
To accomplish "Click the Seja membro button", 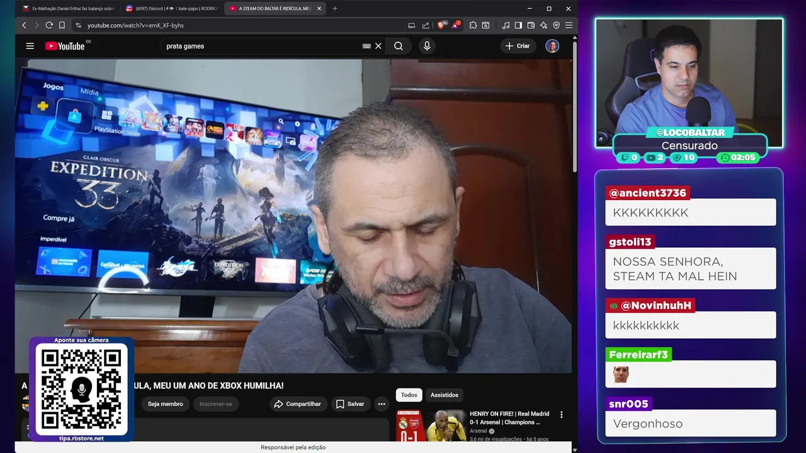I will click(165, 404).
